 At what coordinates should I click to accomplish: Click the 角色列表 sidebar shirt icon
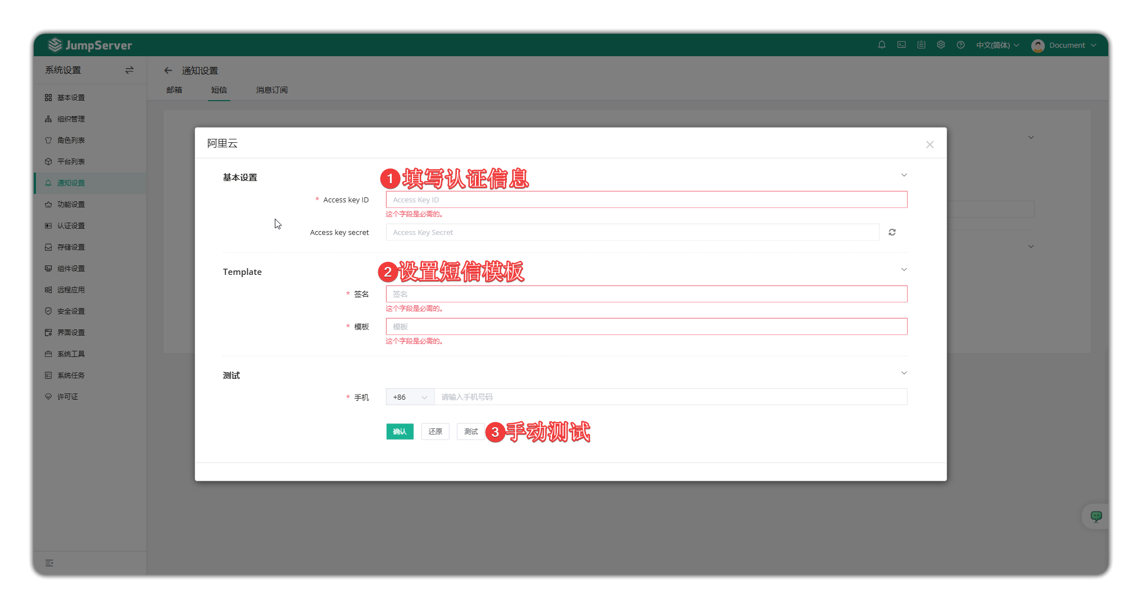48,141
